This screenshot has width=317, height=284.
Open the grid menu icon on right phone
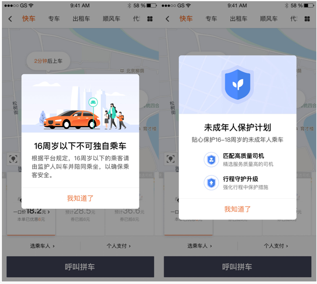click(x=307, y=19)
